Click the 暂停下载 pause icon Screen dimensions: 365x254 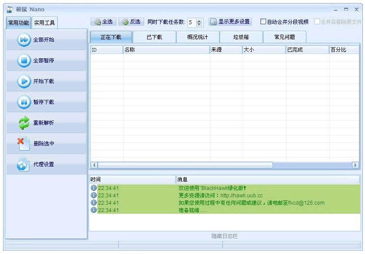pyautogui.click(x=24, y=102)
